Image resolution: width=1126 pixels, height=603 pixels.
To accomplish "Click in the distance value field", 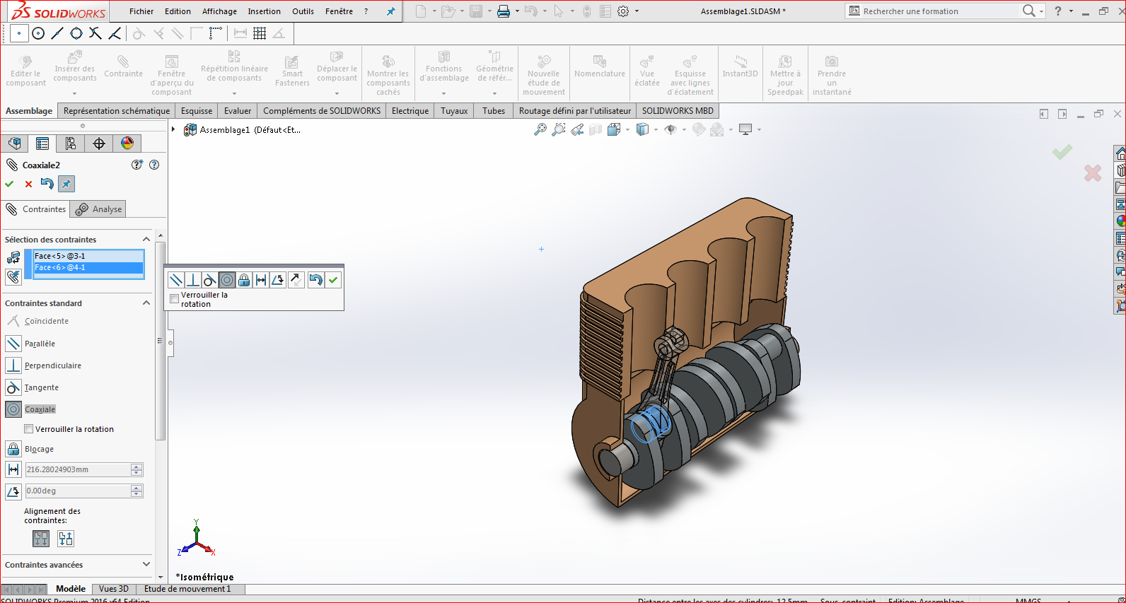I will point(78,469).
